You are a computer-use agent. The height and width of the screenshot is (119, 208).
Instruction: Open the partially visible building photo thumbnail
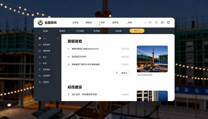pos(152,96)
